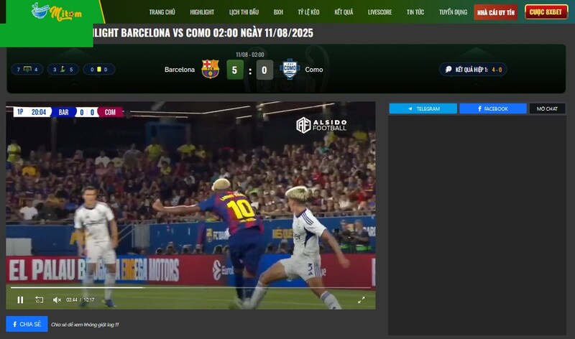The image size is (575, 339).
Task: Pause the highlight video
Action: [21, 299]
